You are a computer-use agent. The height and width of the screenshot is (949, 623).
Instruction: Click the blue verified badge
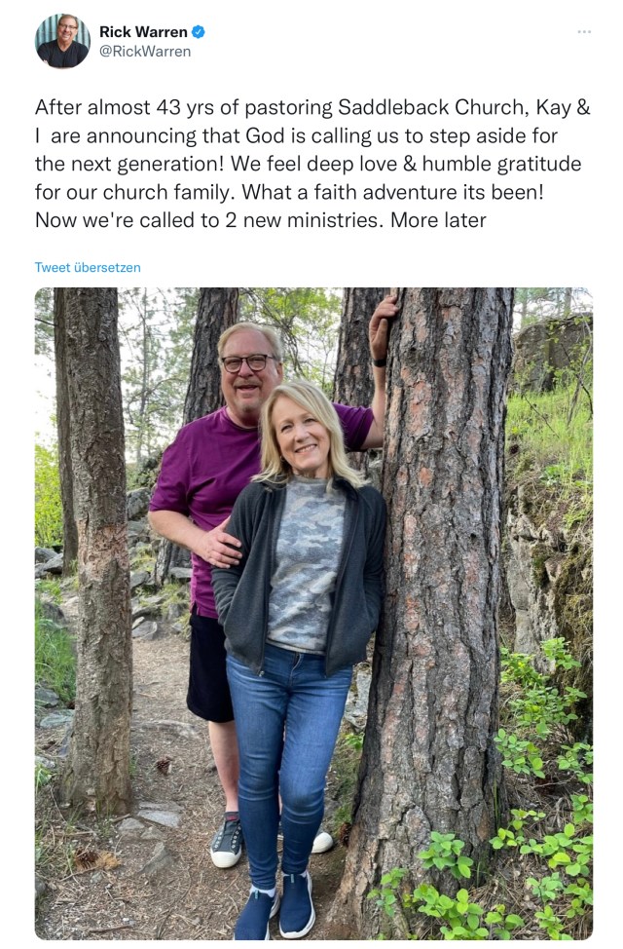click(199, 32)
